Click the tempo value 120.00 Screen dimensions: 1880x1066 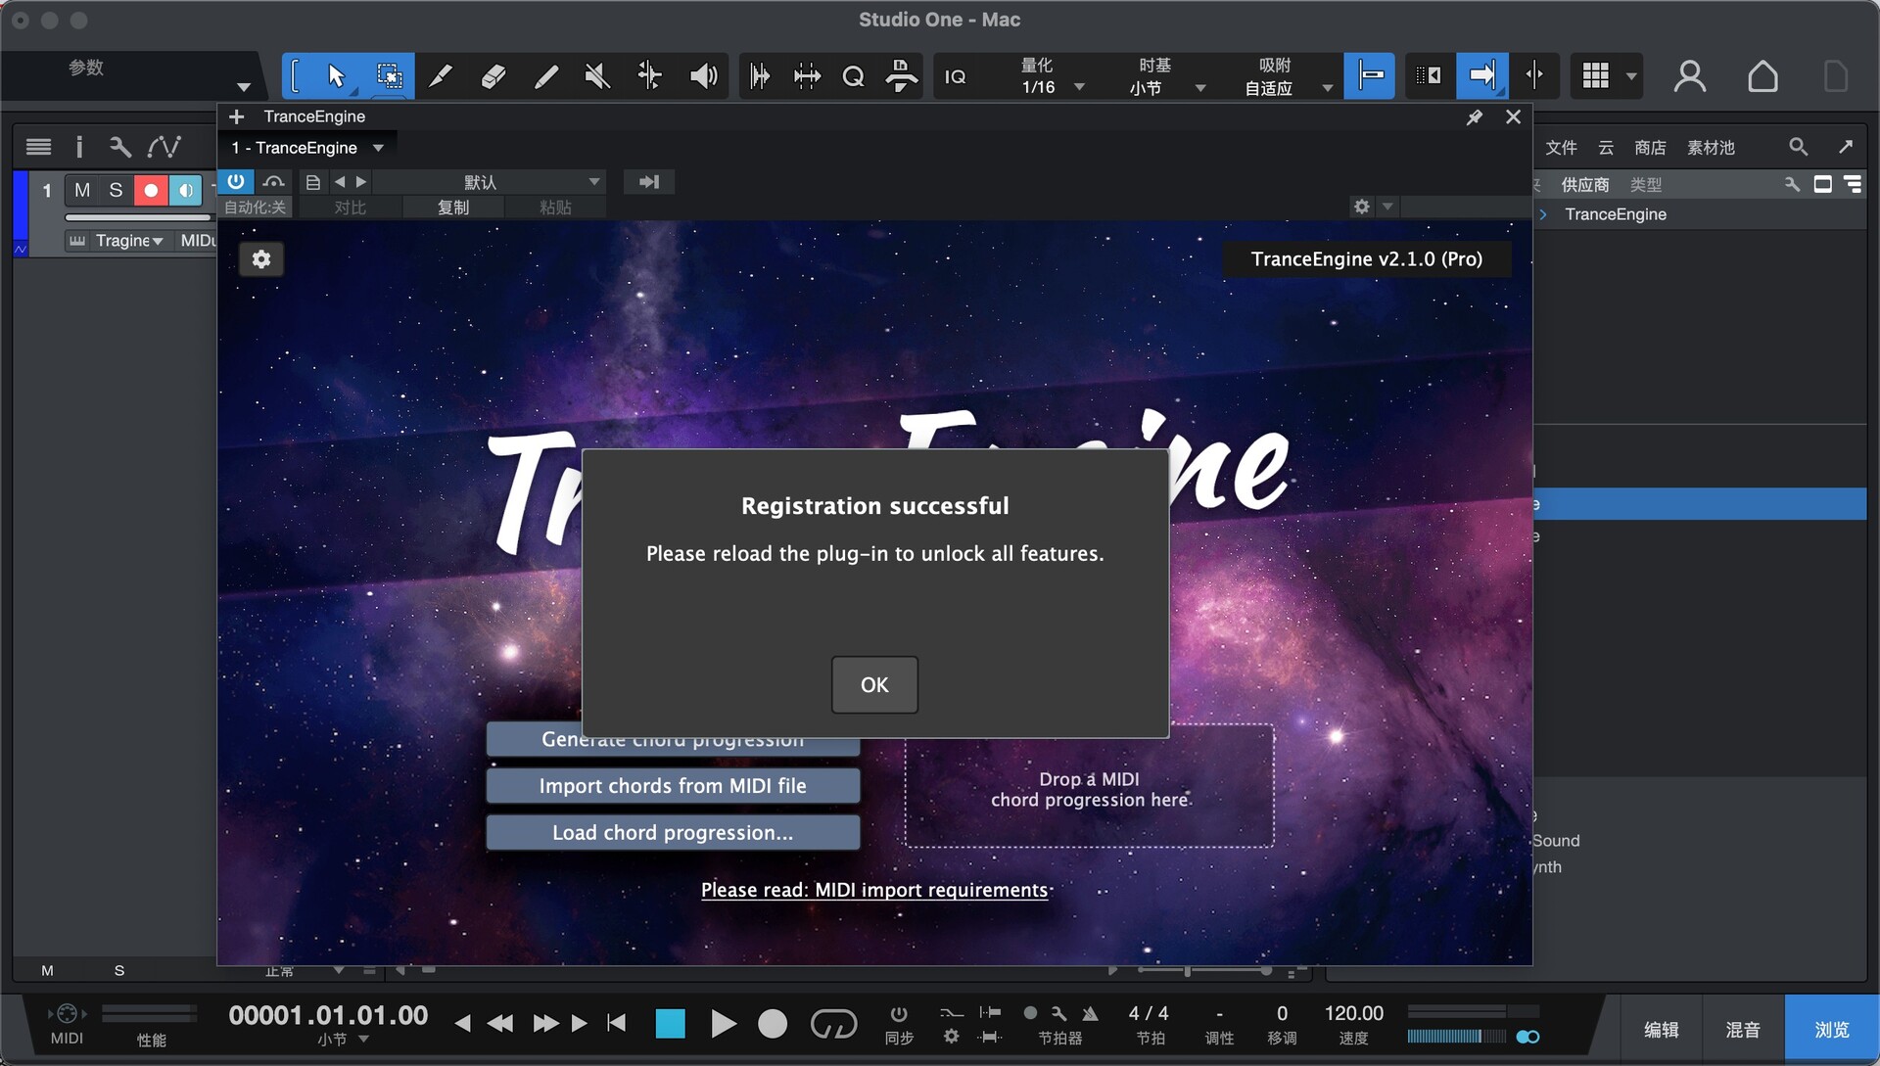(1353, 1014)
